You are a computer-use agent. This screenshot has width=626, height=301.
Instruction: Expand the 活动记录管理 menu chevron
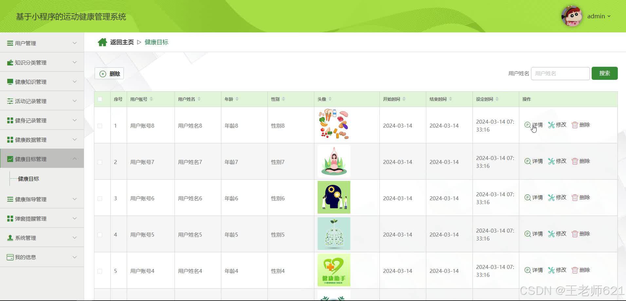pyautogui.click(x=75, y=101)
